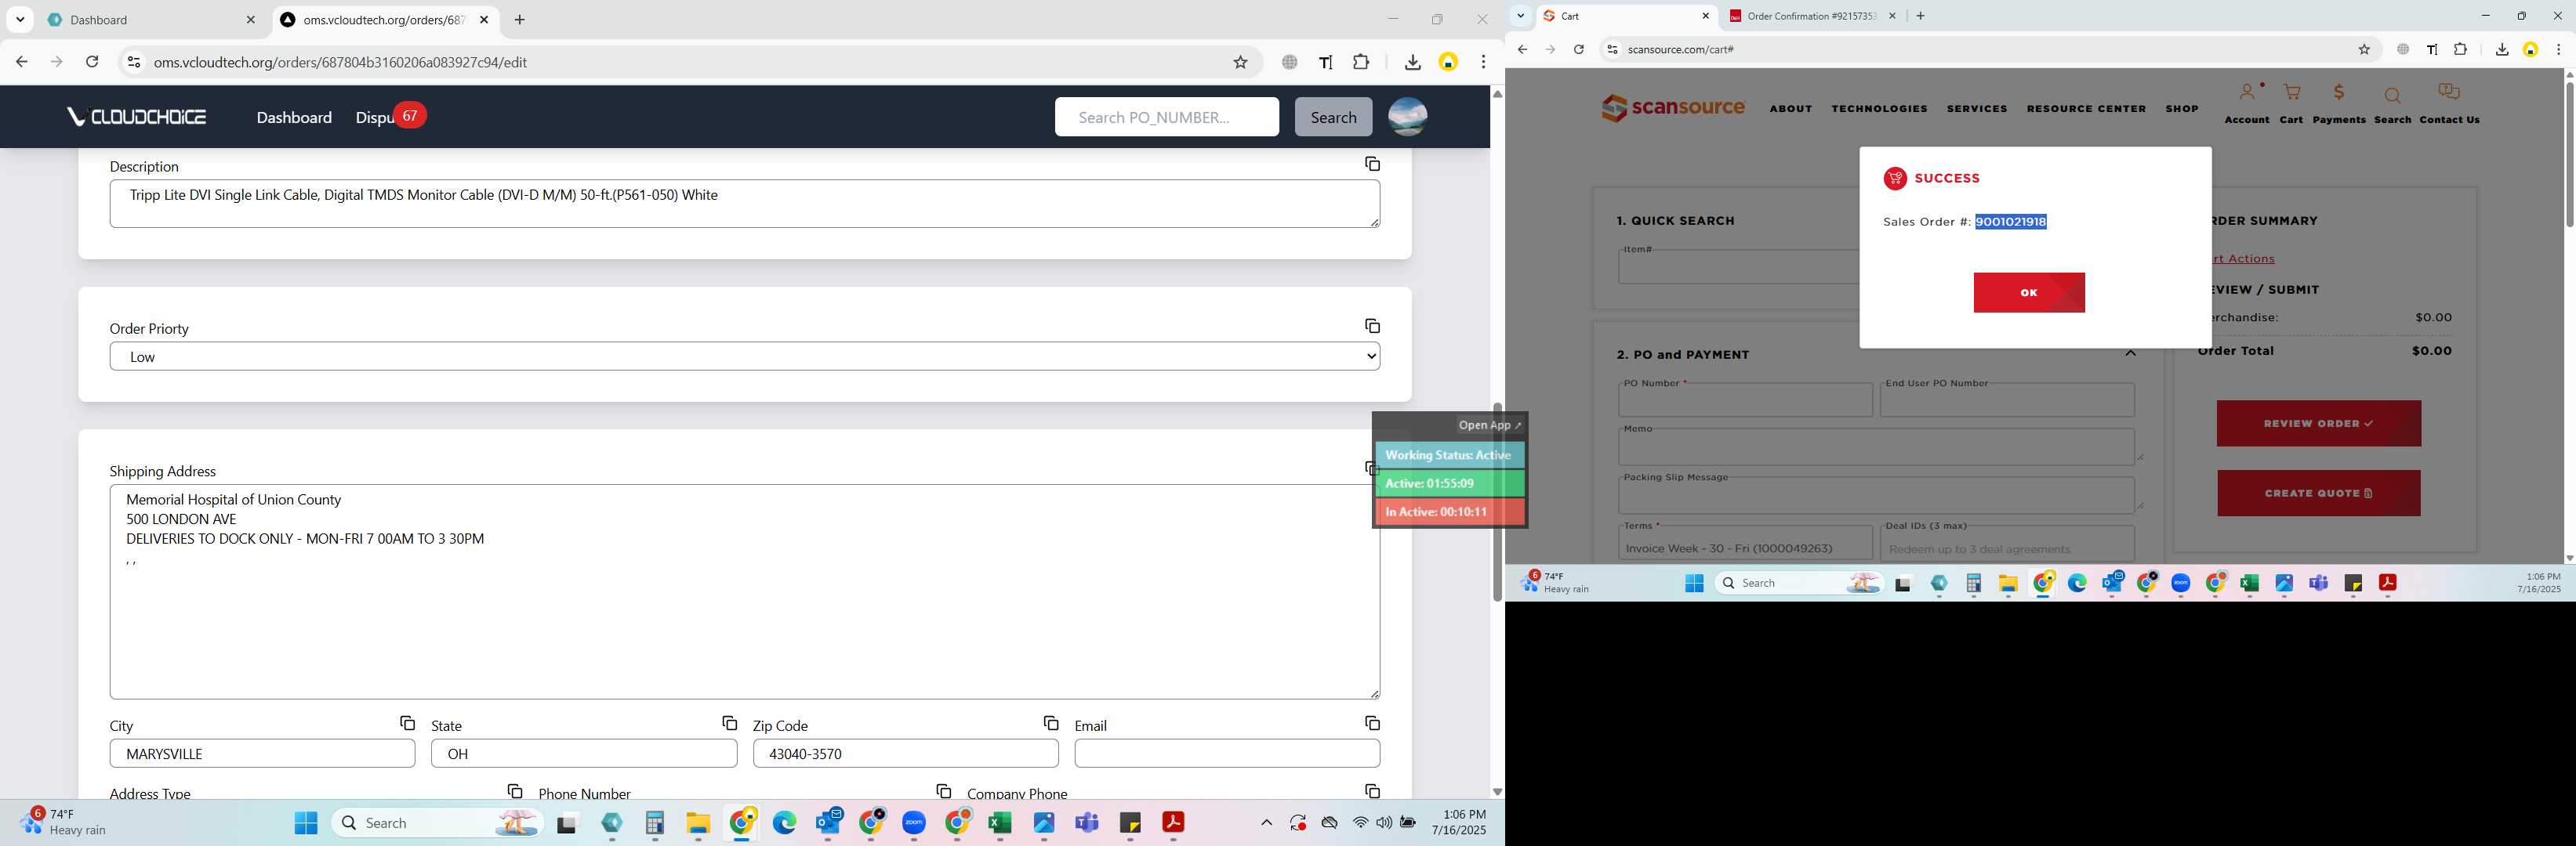The image size is (2576, 846).
Task: Copy the Phone Number via its copy icon
Action: tap(943, 791)
